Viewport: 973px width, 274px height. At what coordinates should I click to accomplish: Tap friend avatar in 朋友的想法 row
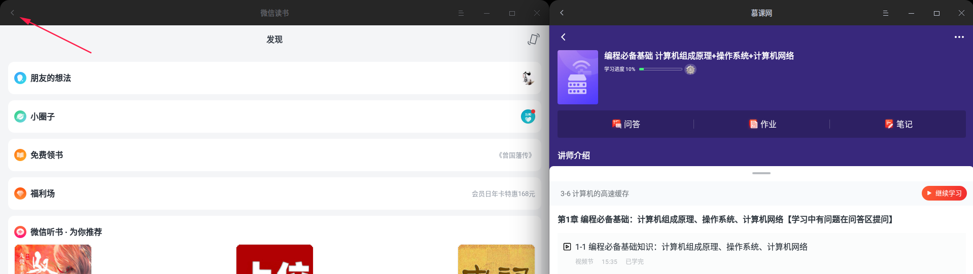pyautogui.click(x=528, y=78)
